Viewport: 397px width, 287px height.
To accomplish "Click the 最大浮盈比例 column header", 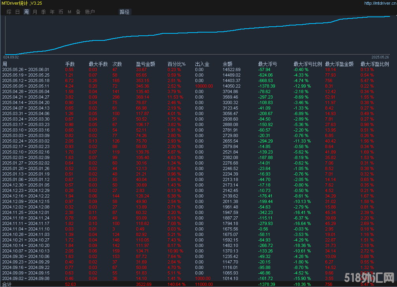I will click(375, 64).
